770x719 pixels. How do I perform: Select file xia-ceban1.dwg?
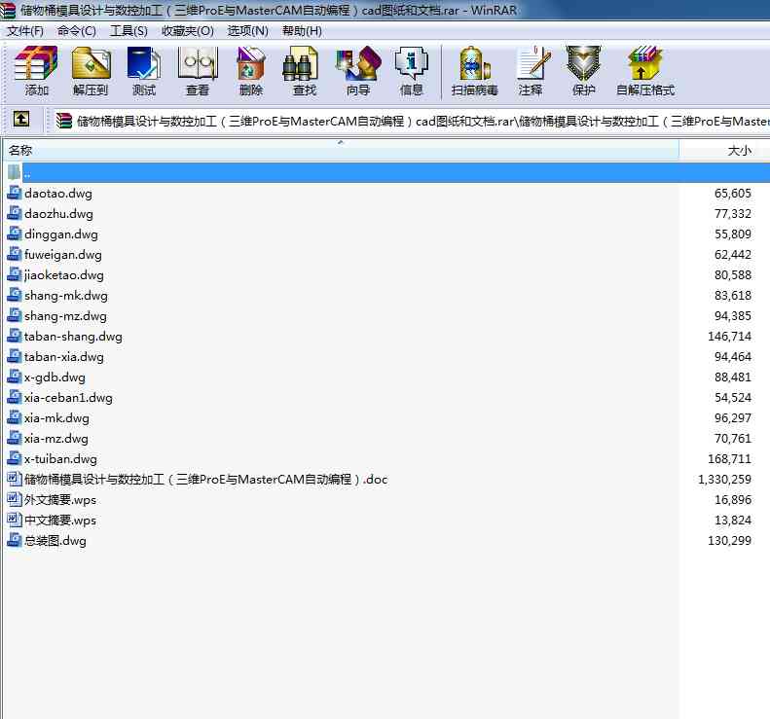click(68, 398)
